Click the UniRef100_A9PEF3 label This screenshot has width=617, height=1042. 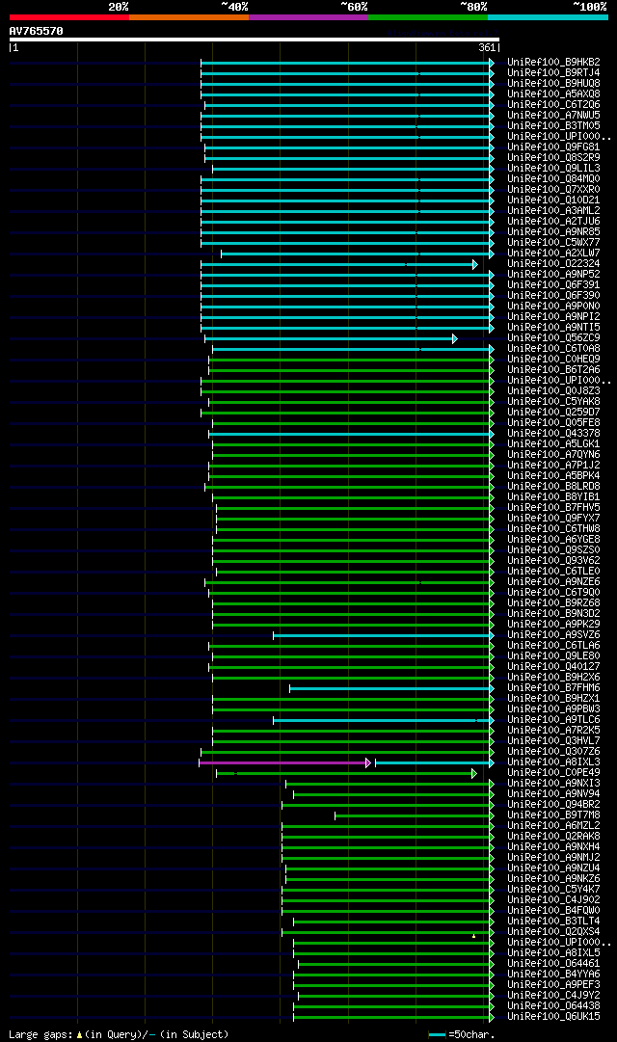pos(553,985)
